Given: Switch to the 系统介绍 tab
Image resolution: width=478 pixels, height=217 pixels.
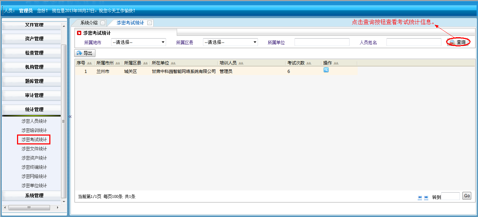Looking at the screenshot, I should click(89, 23).
